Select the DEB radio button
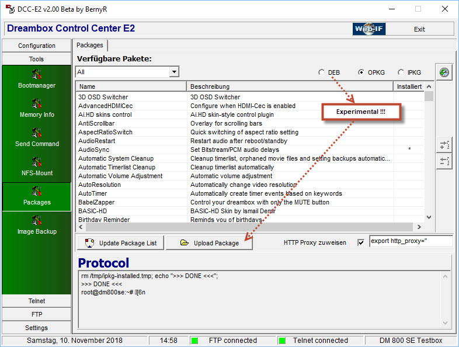The width and height of the screenshot is (459, 347). [322, 72]
